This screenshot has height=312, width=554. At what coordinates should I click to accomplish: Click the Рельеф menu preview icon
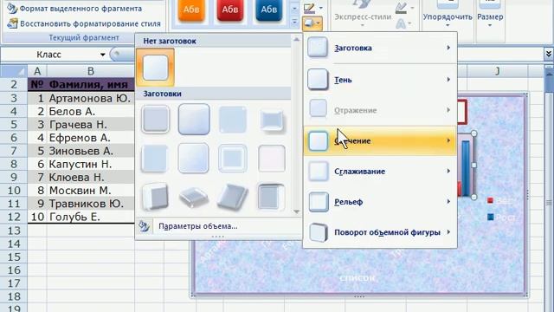tap(319, 202)
